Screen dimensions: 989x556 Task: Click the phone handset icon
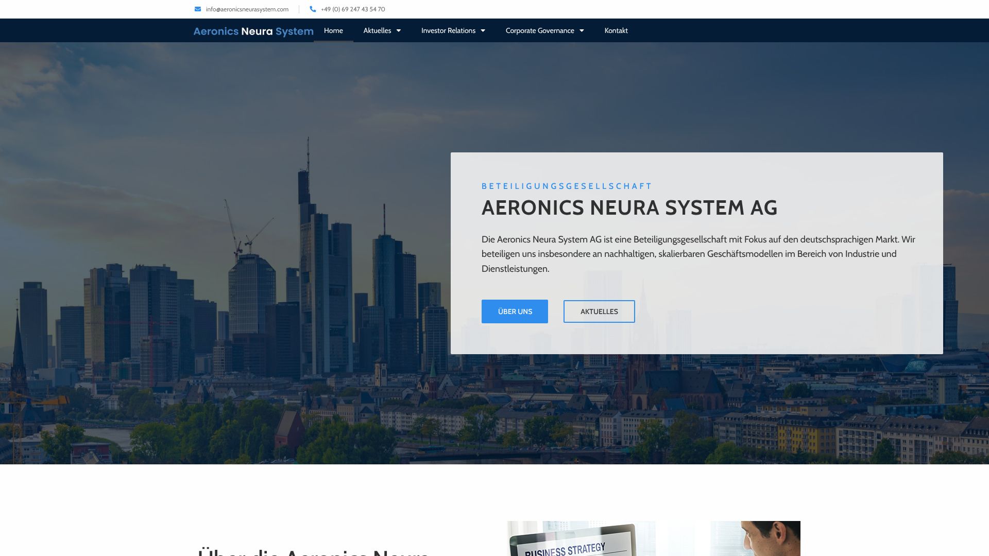point(313,9)
